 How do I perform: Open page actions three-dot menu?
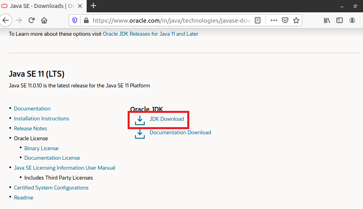click(274, 20)
